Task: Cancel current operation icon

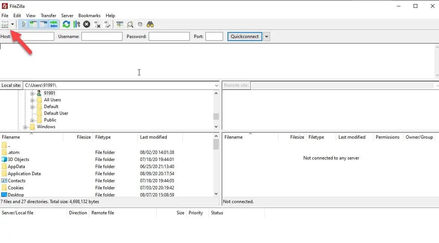Action: pos(87,24)
